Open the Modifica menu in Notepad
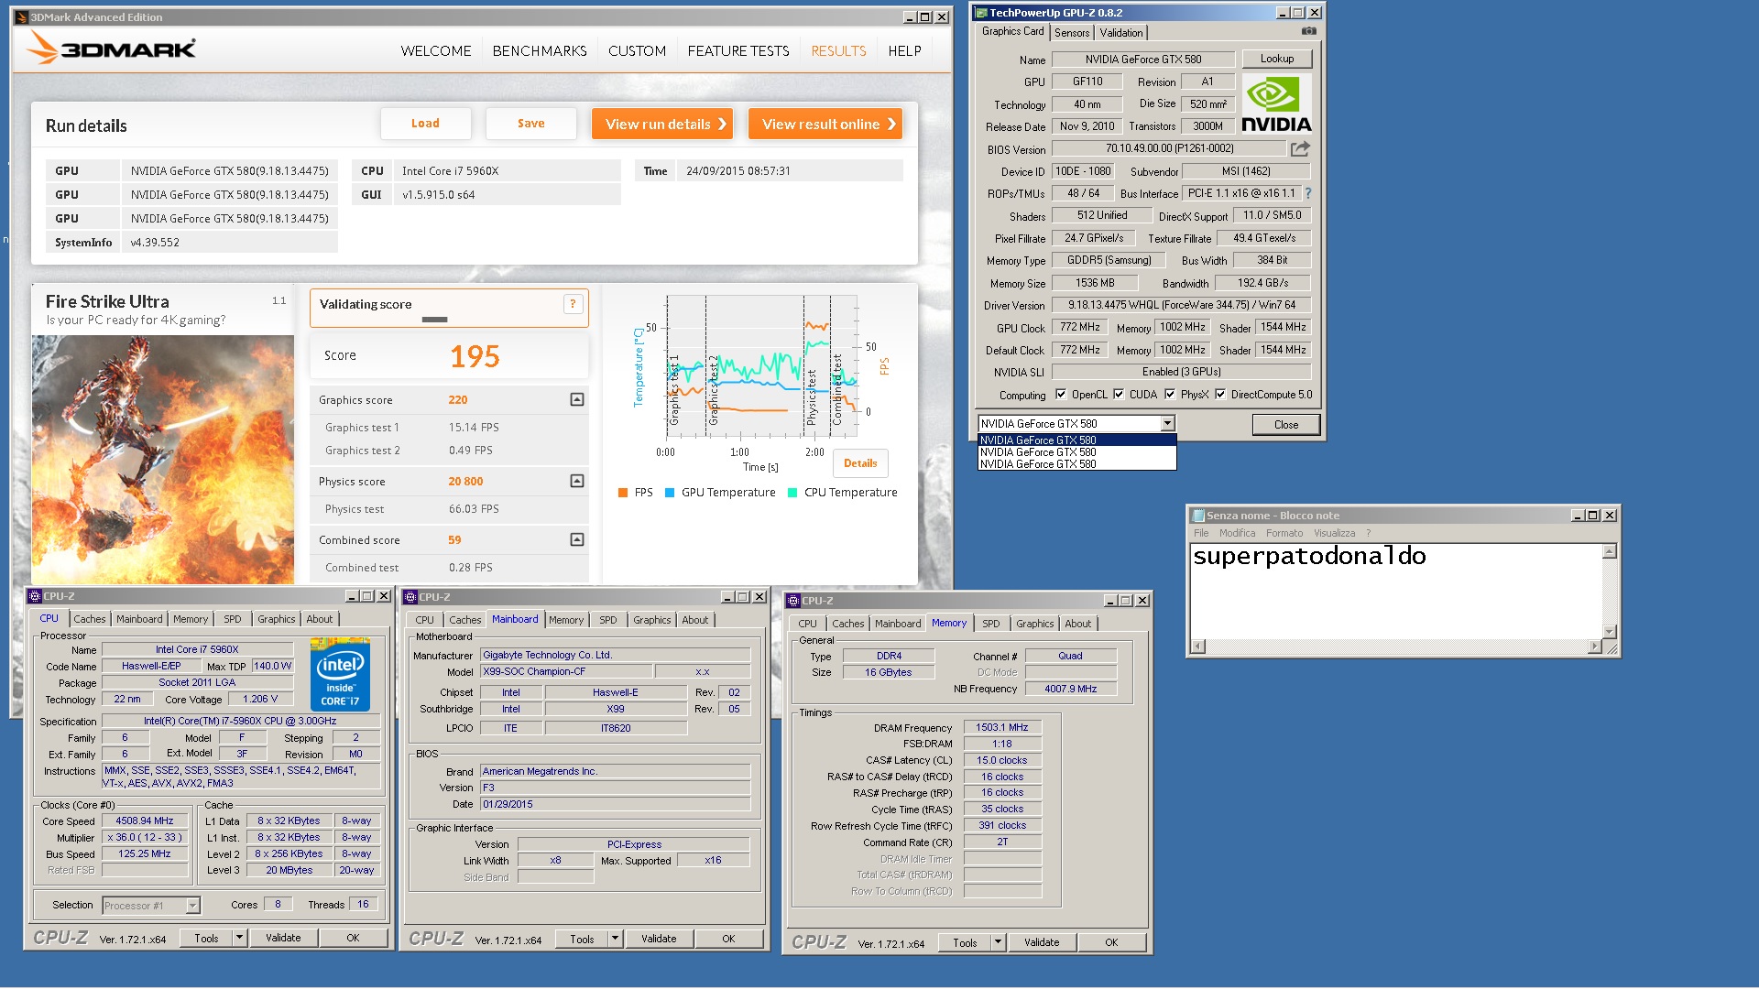This screenshot has height=989, width=1759. 1237,533
